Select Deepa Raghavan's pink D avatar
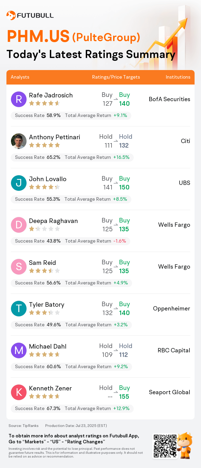Screen dimensions: 201x468 19,225
